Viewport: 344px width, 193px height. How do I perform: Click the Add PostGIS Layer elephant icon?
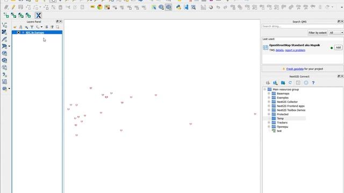[x=4, y=46]
